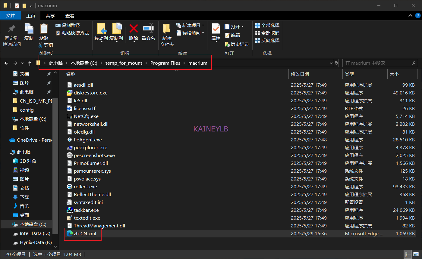Select the diskrestore.exe file
This screenshot has height=259, width=422.
[91, 93]
